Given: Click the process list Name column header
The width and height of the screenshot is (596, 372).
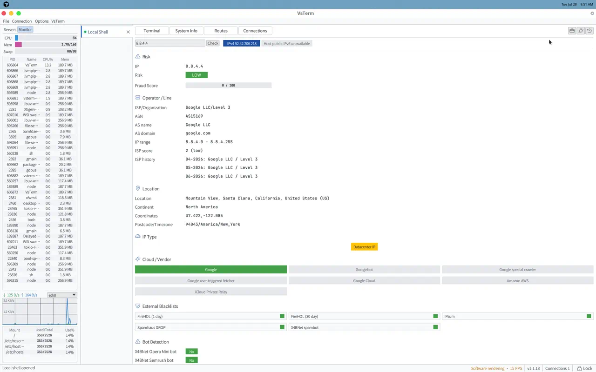Looking at the screenshot, I should (x=31, y=60).
